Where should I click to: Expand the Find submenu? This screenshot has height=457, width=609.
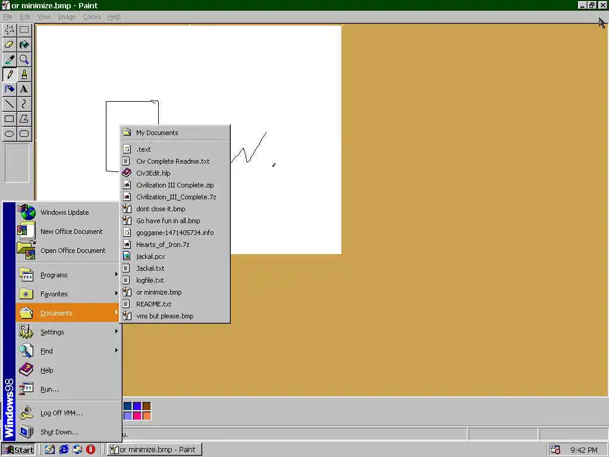pyautogui.click(x=68, y=351)
